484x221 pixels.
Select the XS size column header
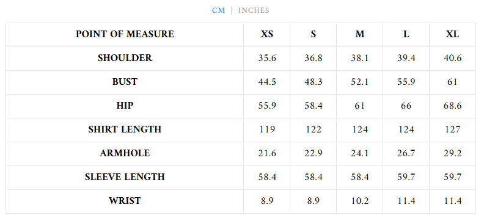tap(267, 34)
